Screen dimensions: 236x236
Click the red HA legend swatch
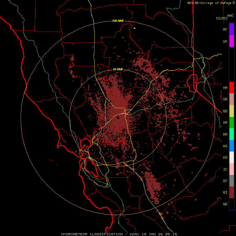[x=232, y=88]
